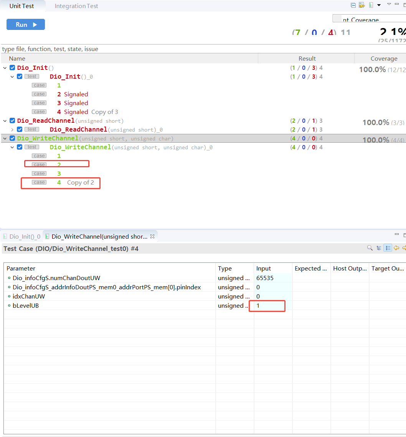Click the yellow back arrow icon

(396, 248)
